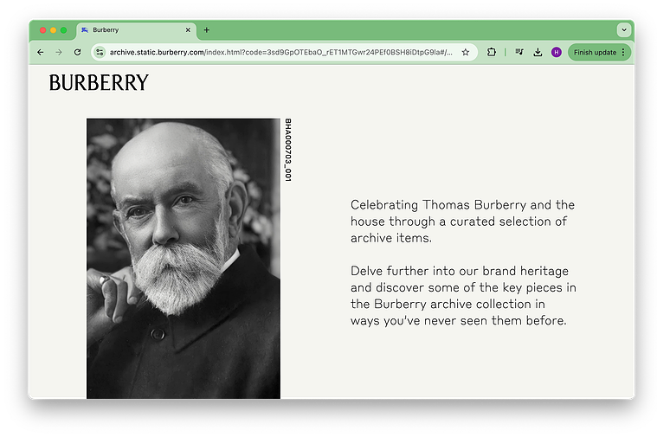Screen dimensions: 657x437
Task: Expand the tab search dropdown chevron
Action: point(624,30)
